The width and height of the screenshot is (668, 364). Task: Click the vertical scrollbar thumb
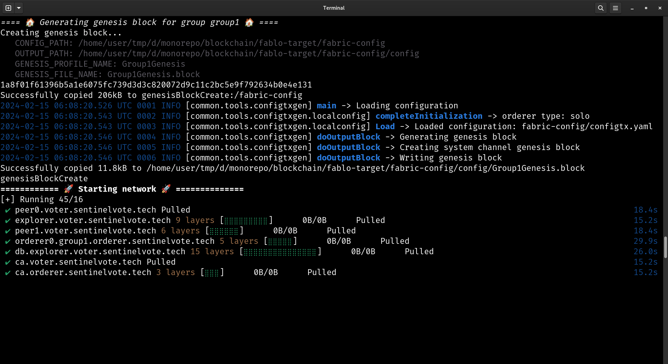tap(665, 247)
